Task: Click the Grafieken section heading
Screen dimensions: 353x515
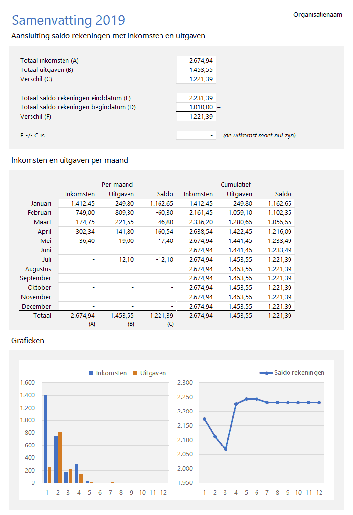Action: (28, 340)
